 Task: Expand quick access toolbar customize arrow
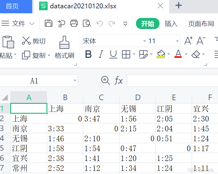pos(125,24)
